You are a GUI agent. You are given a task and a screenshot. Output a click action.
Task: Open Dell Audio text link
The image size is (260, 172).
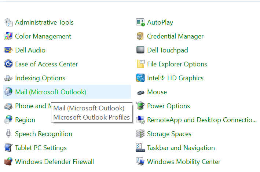pos(30,50)
